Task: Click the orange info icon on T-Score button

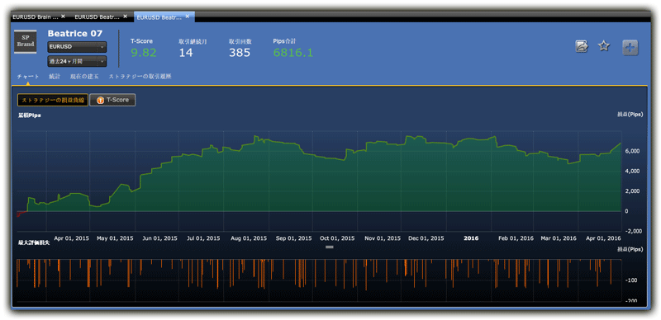Action: (100, 101)
